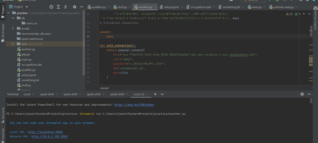The image size is (318, 143).
Task: Switch to Local terminal tab
Action: pyautogui.click(x=27, y=94)
